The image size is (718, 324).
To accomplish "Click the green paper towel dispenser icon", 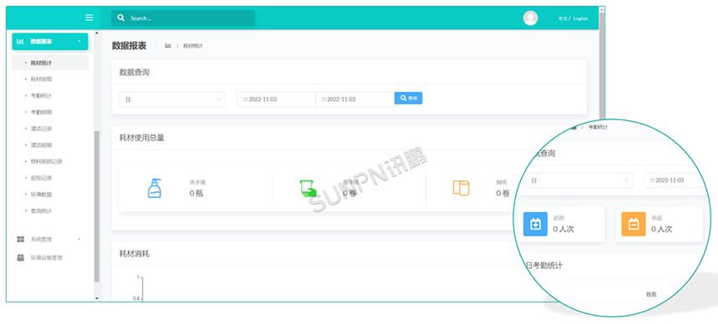I will coord(308,189).
